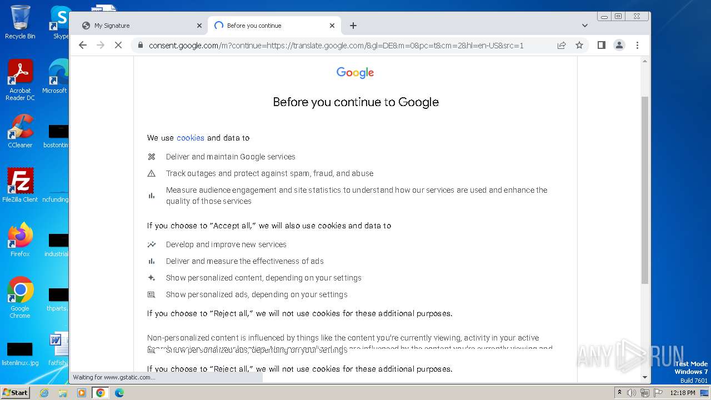The width and height of the screenshot is (711, 400).
Task: Open Windows Media Player in the taskbar
Action: pyautogui.click(x=82, y=393)
